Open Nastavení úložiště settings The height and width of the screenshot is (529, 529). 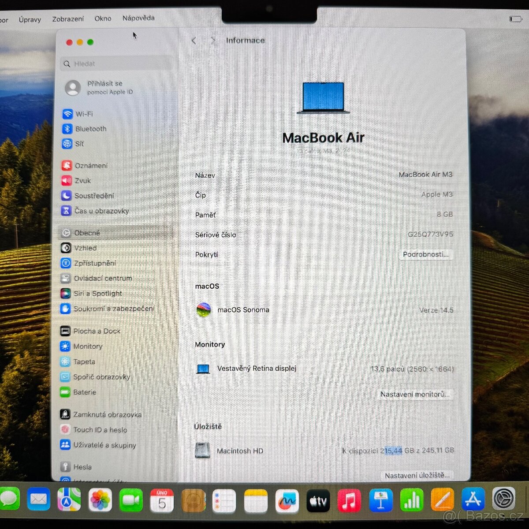coord(417,475)
